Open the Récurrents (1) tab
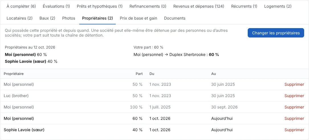Image resolution: width=309 pixels, height=140 pixels. click(x=244, y=6)
